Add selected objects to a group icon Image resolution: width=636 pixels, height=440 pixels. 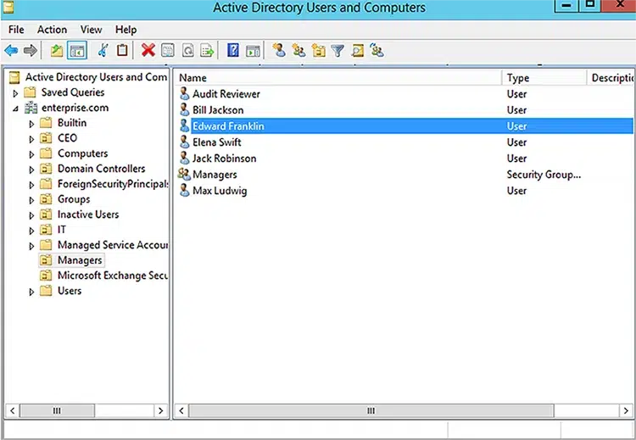[377, 51]
